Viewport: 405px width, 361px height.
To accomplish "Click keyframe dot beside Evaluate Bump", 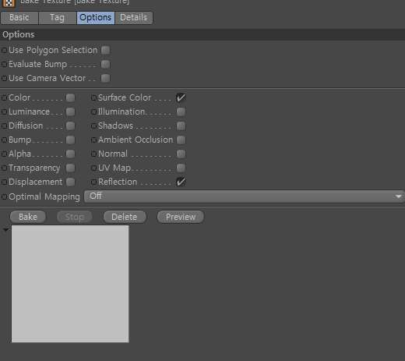I will [x=4, y=64].
